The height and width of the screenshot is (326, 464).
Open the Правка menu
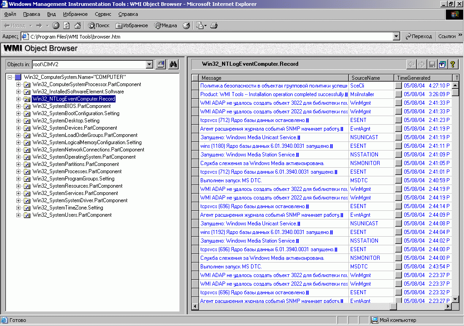click(x=32, y=14)
